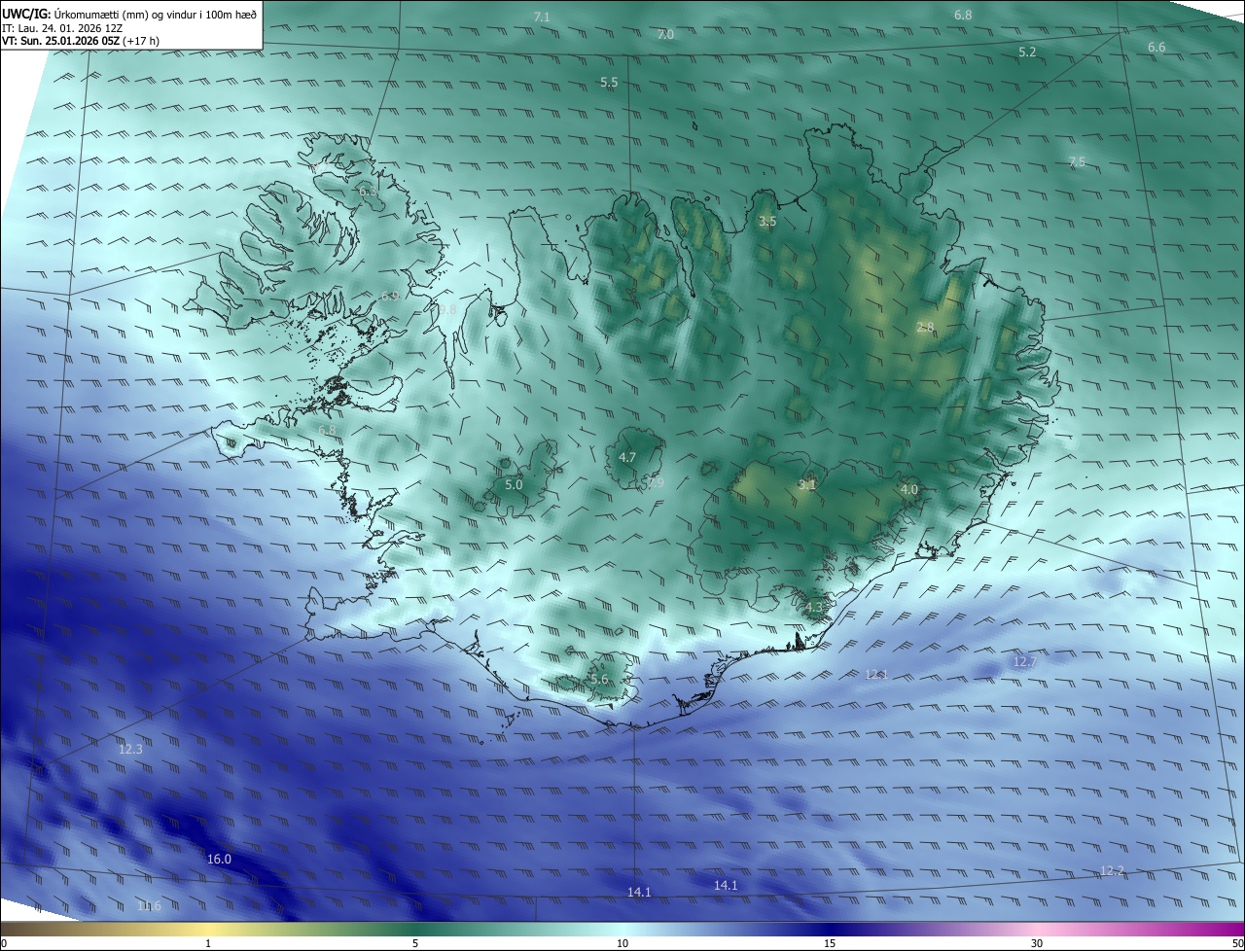Click the 15 tick on the color scale
The width and height of the screenshot is (1245, 951).
(830, 943)
